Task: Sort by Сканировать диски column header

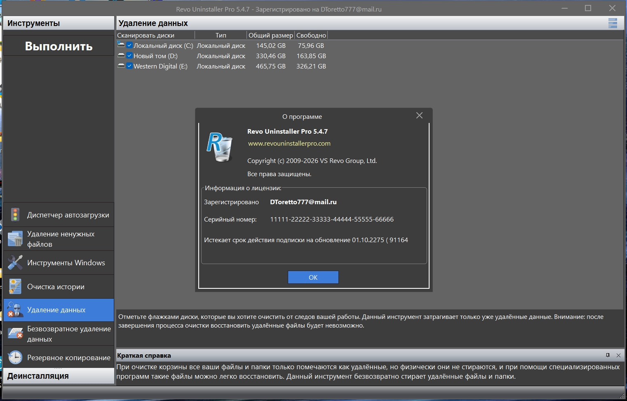Action: (155, 35)
